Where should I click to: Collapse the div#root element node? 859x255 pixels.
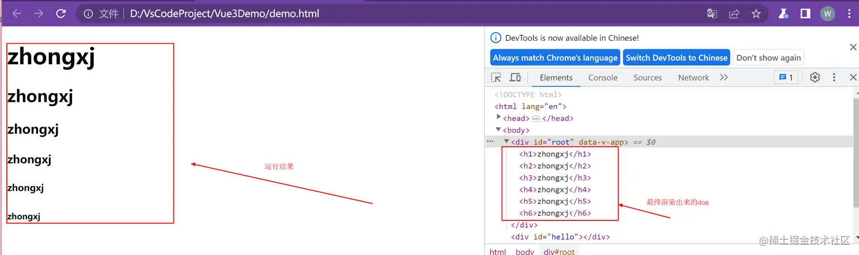point(507,141)
